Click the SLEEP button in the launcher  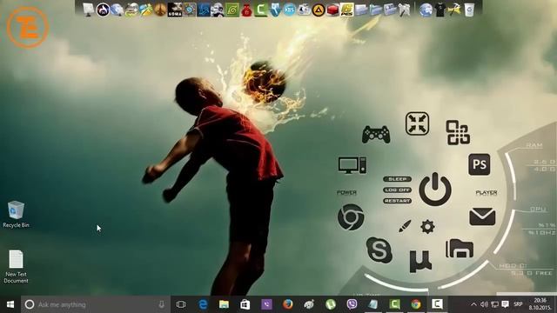coord(397,179)
